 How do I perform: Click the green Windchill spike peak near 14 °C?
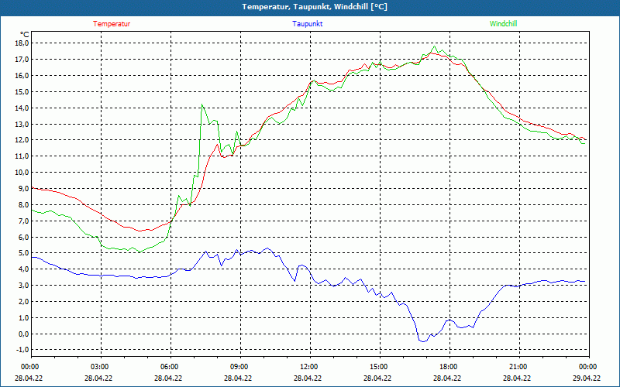click(x=202, y=104)
